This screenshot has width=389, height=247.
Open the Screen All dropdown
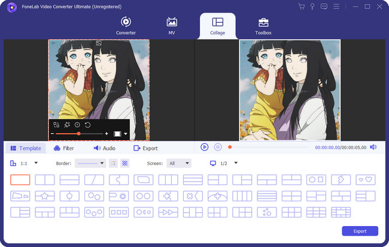pos(179,163)
